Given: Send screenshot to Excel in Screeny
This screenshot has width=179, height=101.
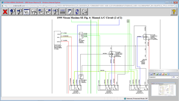Looking at the screenshot, I should (157, 74).
